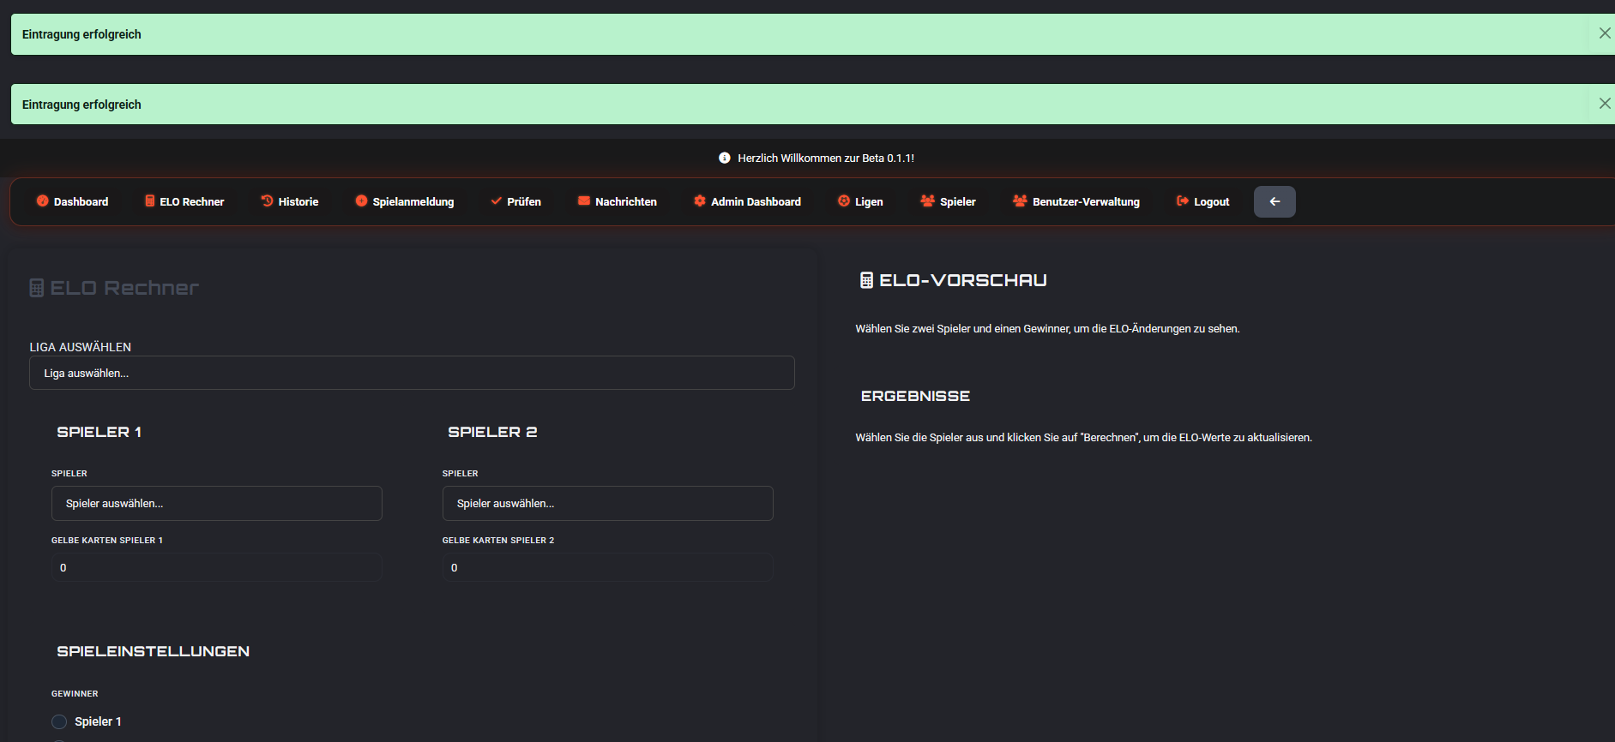Click the Spielanmeldung plus icon

(361, 201)
